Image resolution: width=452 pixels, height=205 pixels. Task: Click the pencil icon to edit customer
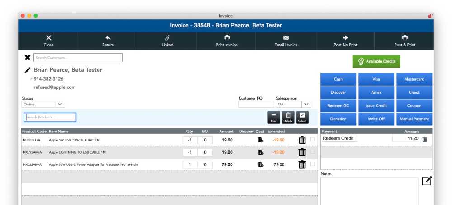click(x=28, y=70)
